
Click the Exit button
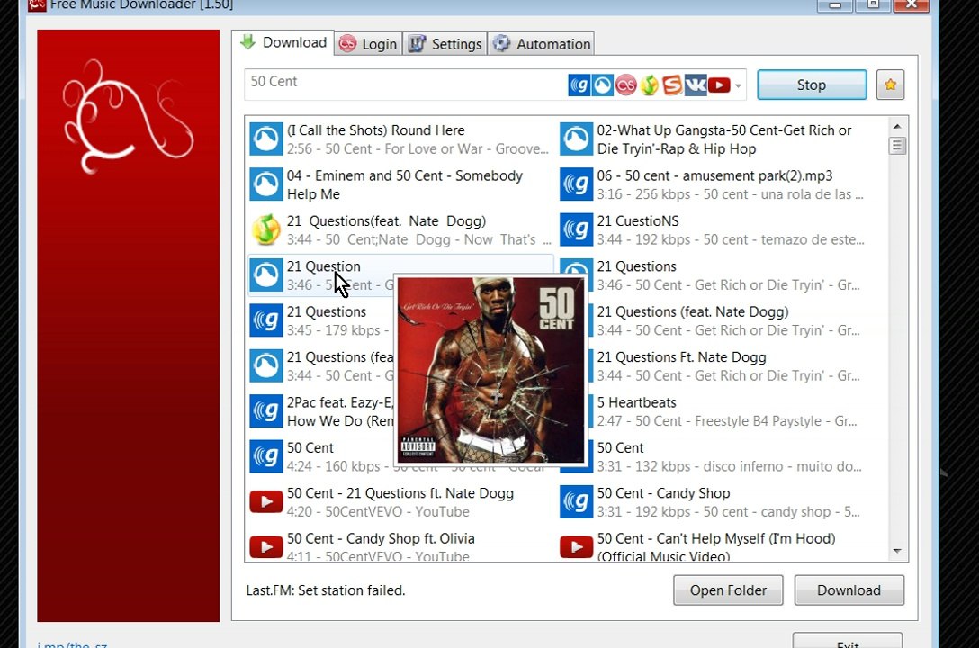pos(848,642)
